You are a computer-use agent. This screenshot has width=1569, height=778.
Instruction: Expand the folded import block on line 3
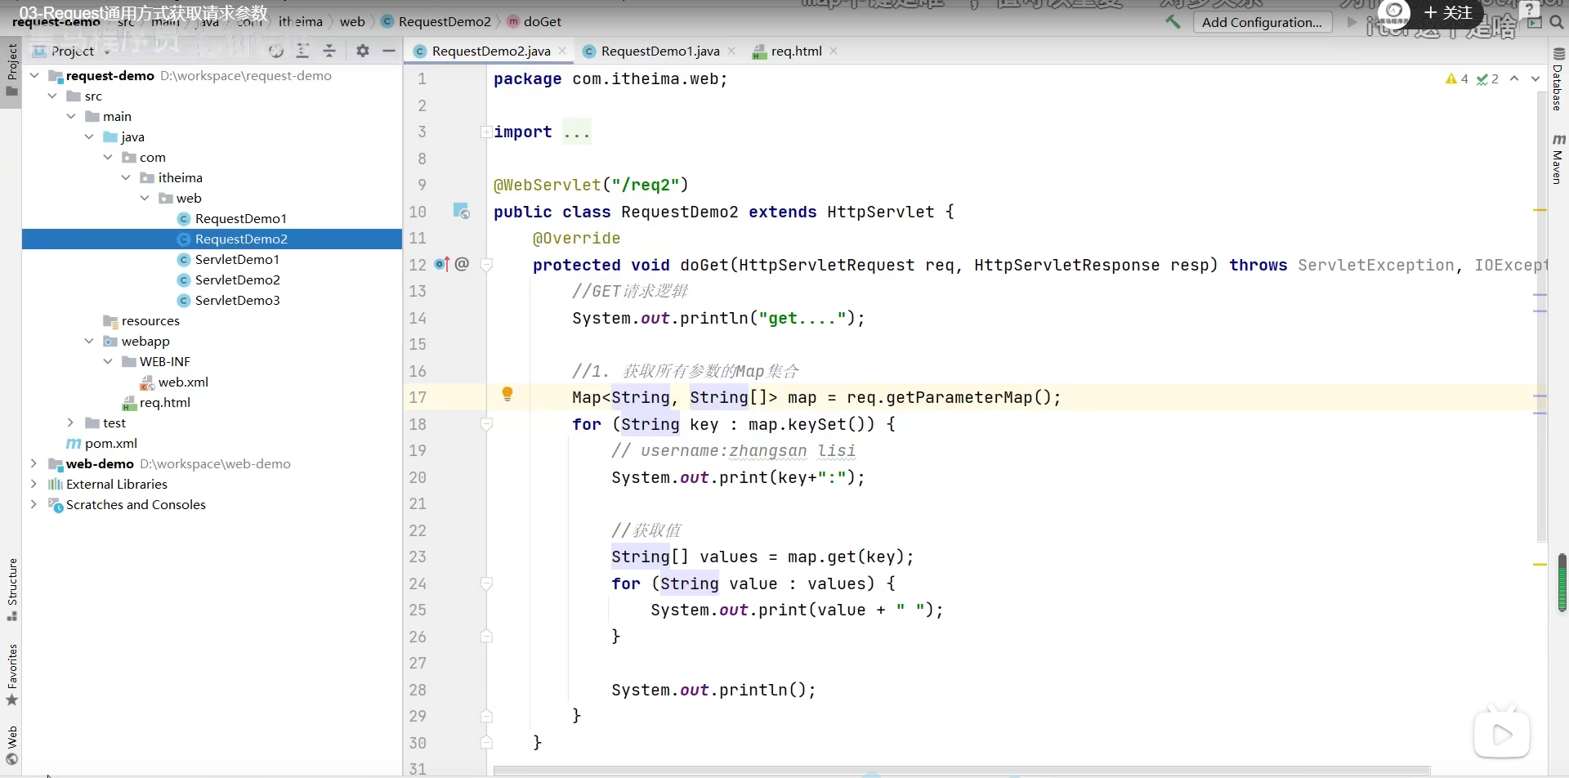486,132
